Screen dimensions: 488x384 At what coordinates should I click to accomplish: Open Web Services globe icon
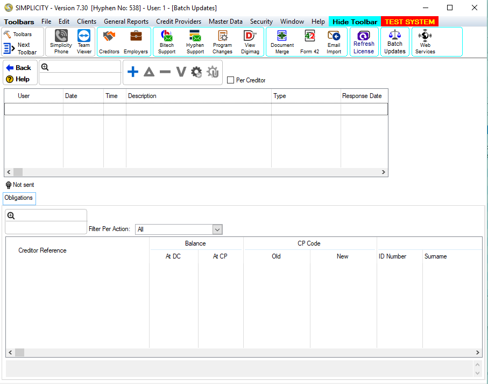click(x=425, y=41)
